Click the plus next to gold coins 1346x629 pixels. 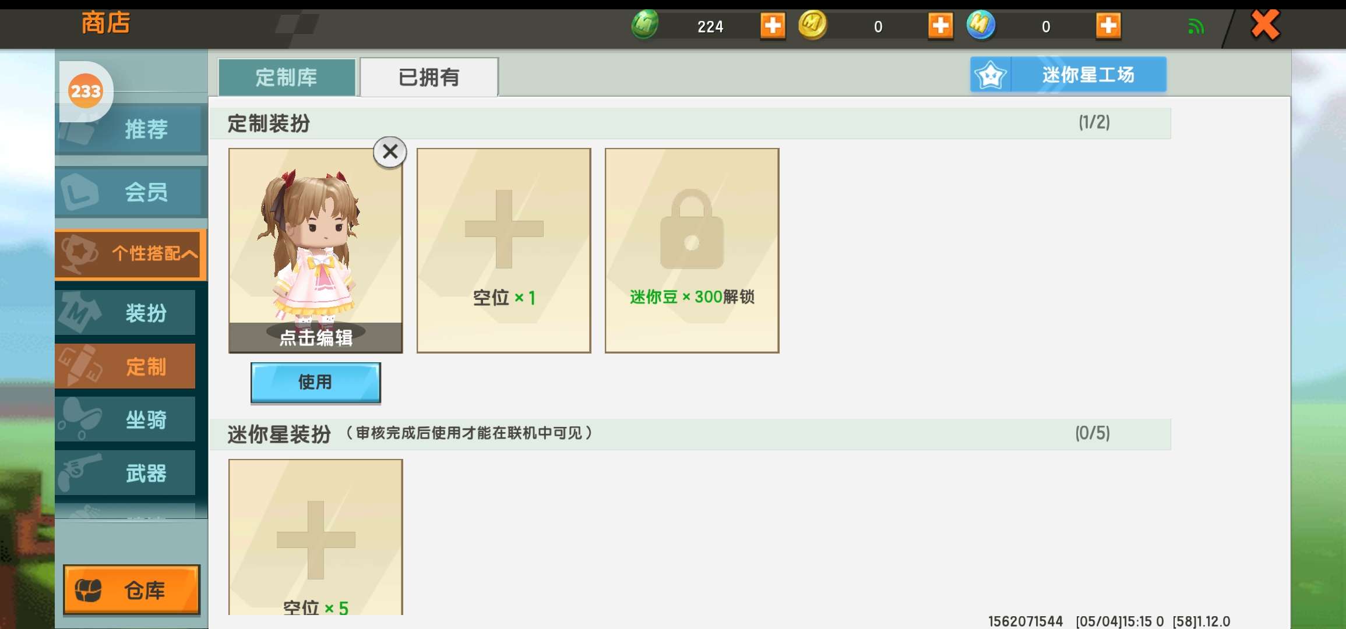click(x=940, y=26)
